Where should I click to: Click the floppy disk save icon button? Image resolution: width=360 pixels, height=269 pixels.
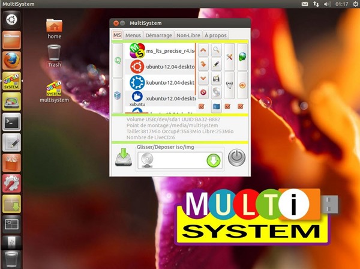[216, 78]
